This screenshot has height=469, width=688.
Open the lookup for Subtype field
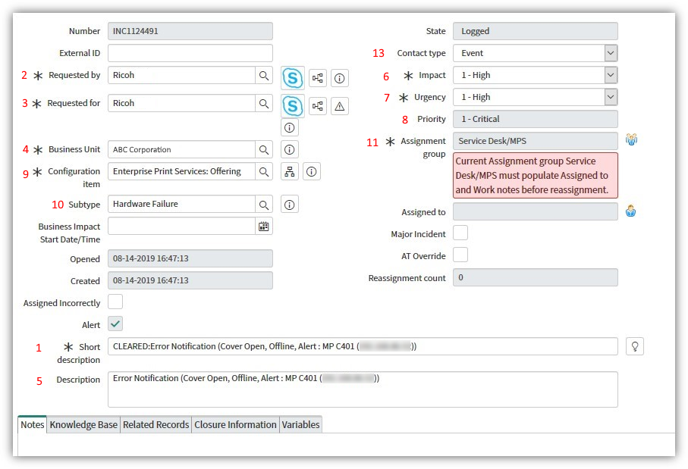(263, 204)
